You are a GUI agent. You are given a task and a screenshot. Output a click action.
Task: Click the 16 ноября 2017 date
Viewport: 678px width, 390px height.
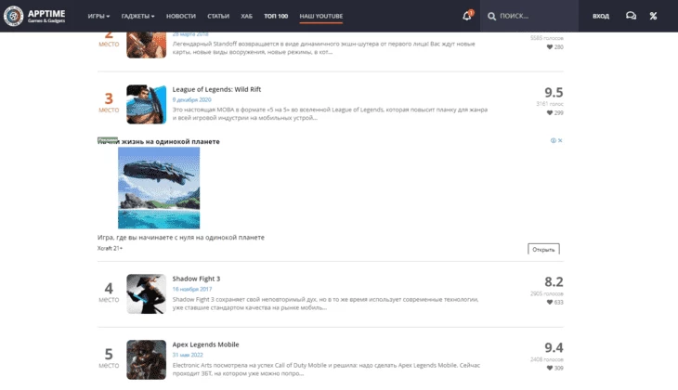[192, 290]
